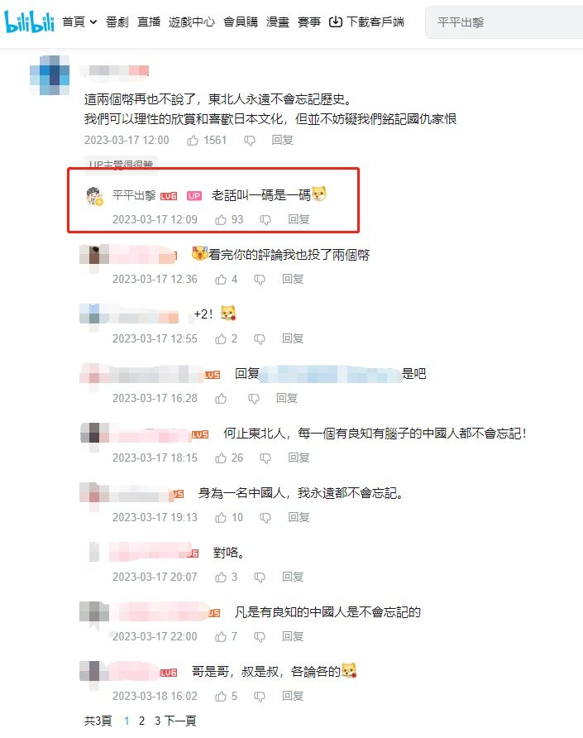This screenshot has width=583, height=738.
Task: Dislike 平平出擊's reply at 12:09
Action: click(x=265, y=220)
